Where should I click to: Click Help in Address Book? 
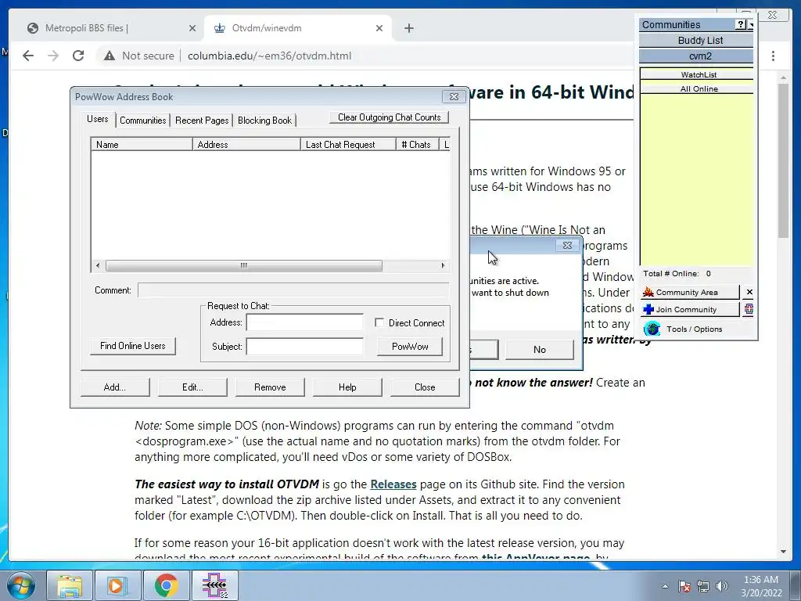(x=347, y=387)
